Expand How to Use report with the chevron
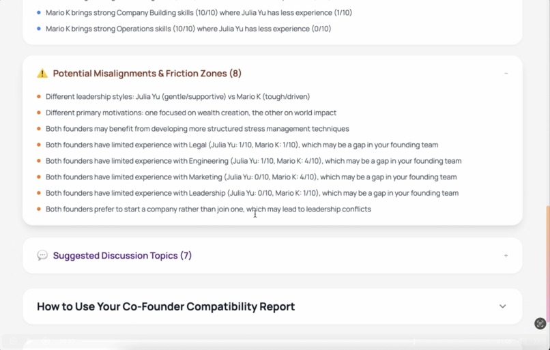This screenshot has height=350, width=550. (503, 306)
